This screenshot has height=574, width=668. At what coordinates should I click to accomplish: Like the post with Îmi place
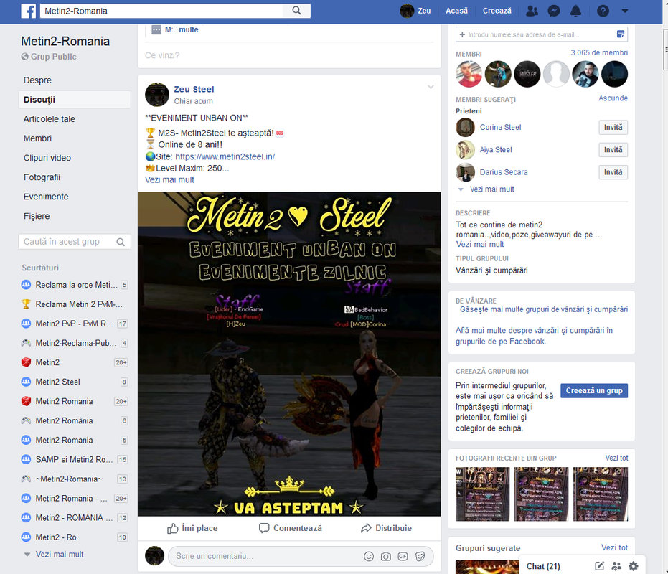click(x=192, y=528)
